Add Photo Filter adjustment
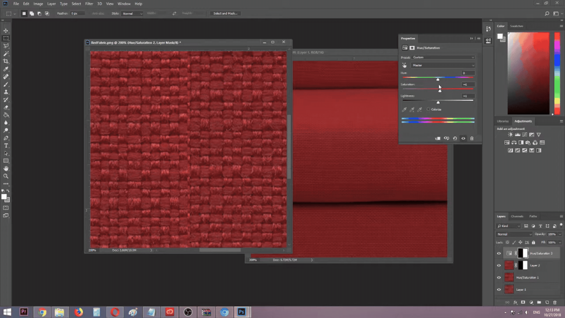The height and width of the screenshot is (318, 565). (x=528, y=143)
